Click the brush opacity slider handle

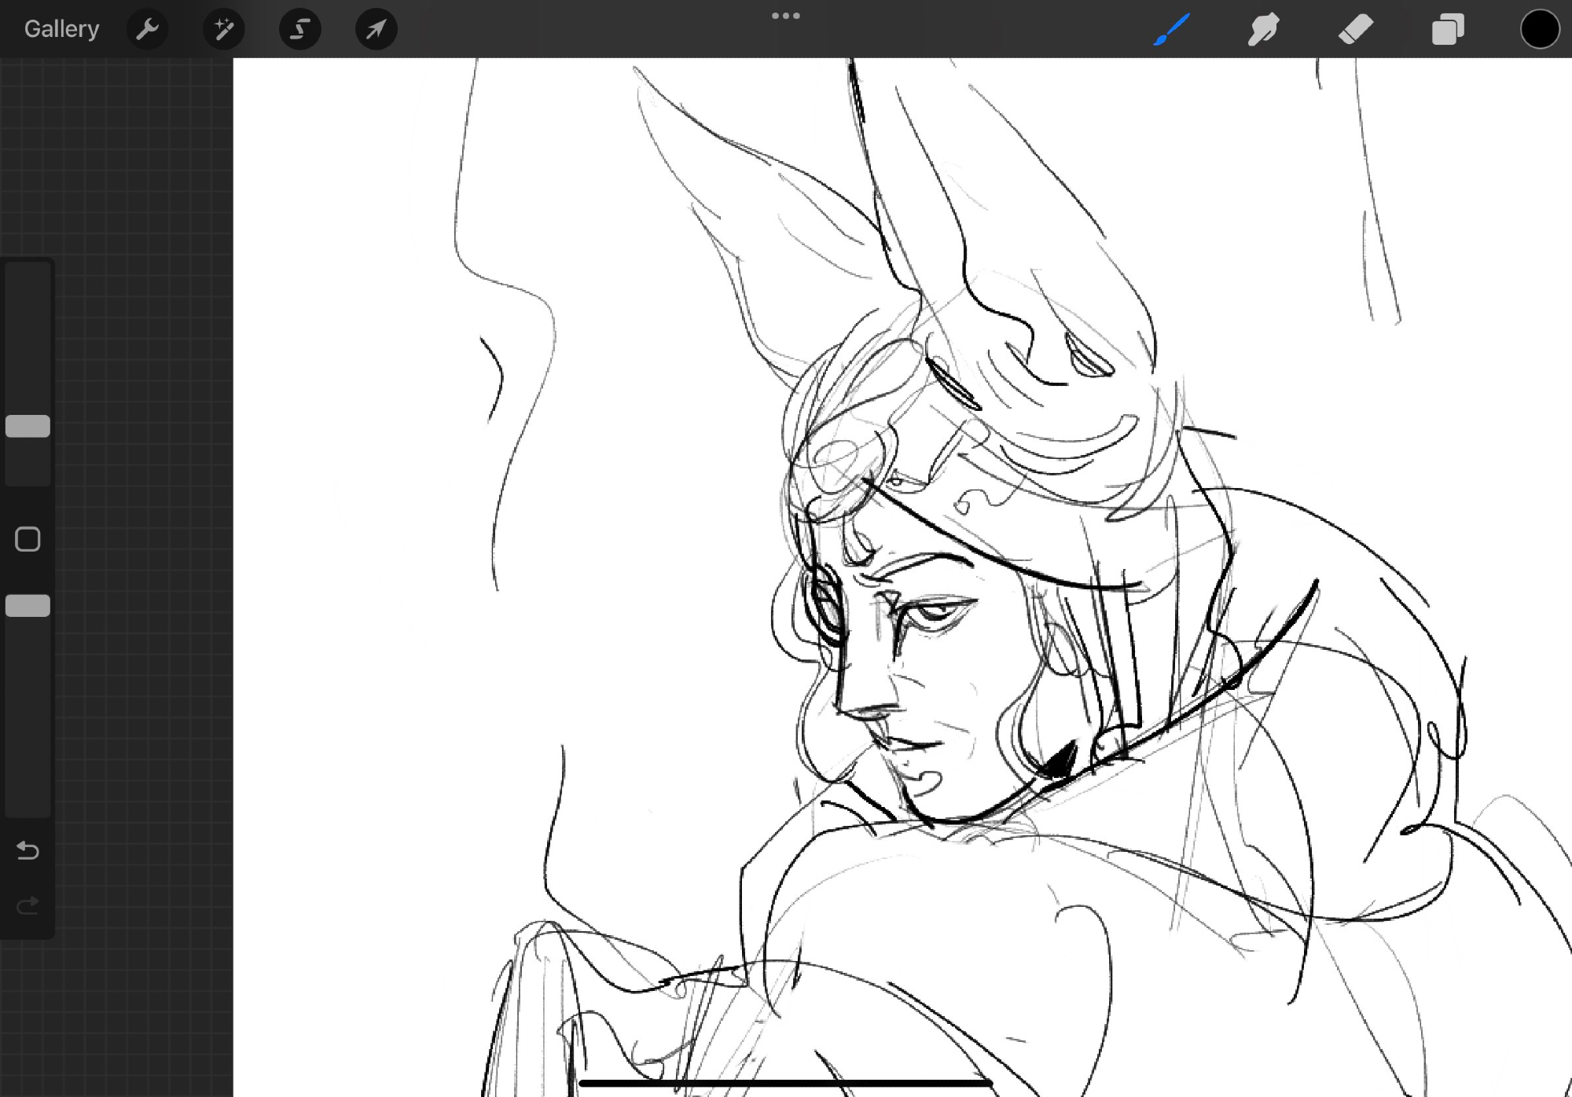pos(28,606)
